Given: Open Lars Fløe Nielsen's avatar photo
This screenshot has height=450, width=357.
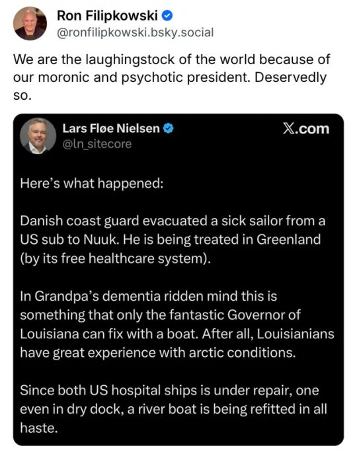Looking at the screenshot, I should coord(38,136).
